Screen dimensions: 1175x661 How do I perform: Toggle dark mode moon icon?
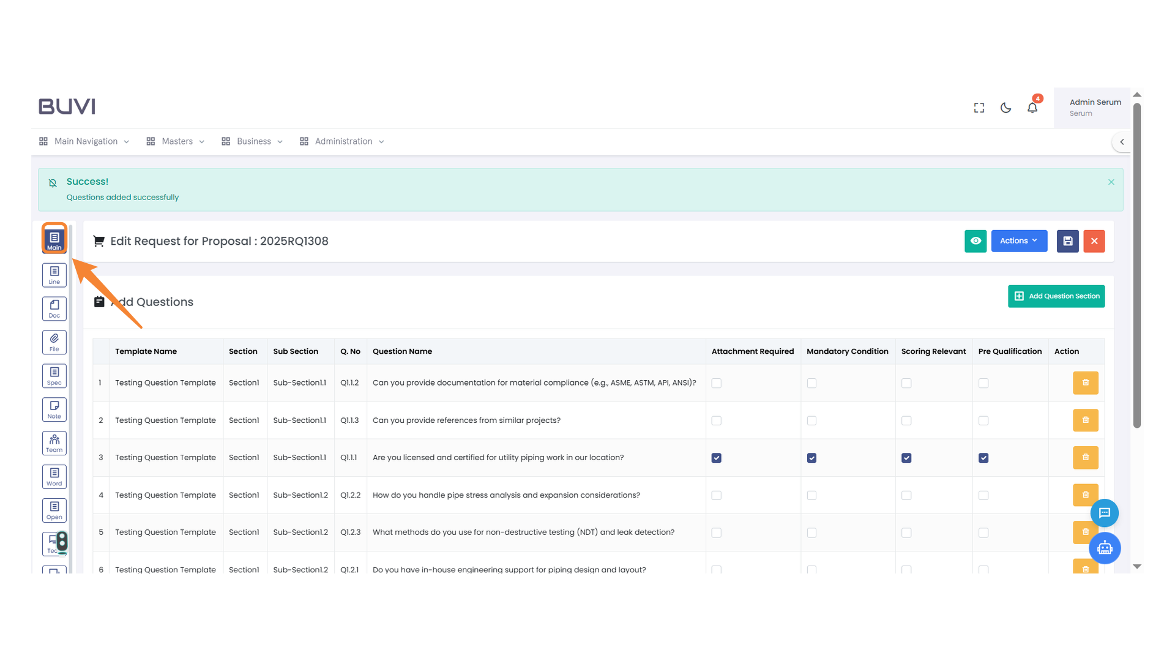1005,108
